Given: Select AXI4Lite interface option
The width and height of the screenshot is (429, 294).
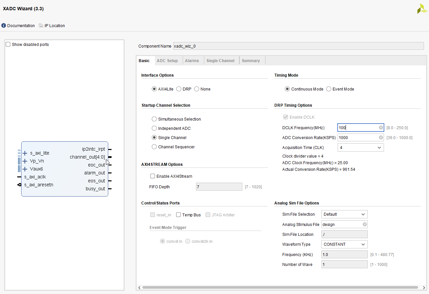Looking at the screenshot, I should coord(154,89).
